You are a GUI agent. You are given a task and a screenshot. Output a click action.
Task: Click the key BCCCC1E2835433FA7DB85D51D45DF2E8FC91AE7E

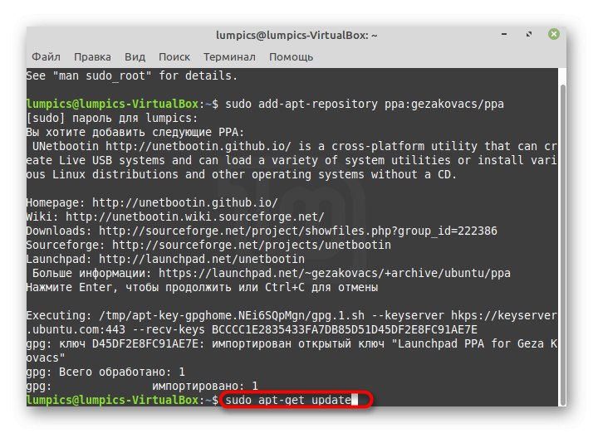tap(345, 329)
